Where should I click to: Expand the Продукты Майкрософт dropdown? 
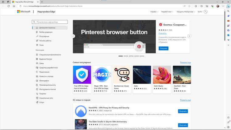click(x=186, y=12)
